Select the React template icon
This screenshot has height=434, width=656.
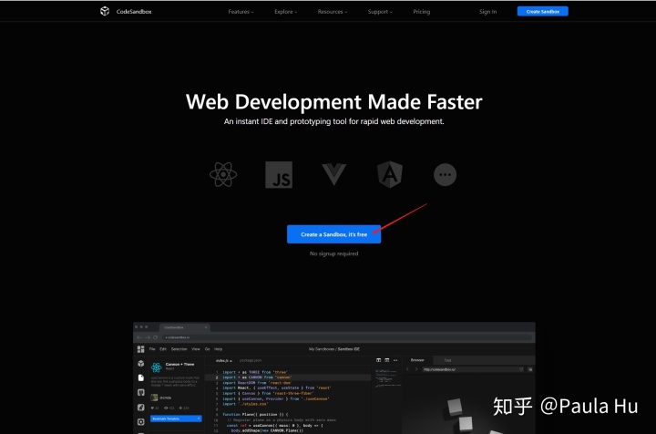click(223, 174)
